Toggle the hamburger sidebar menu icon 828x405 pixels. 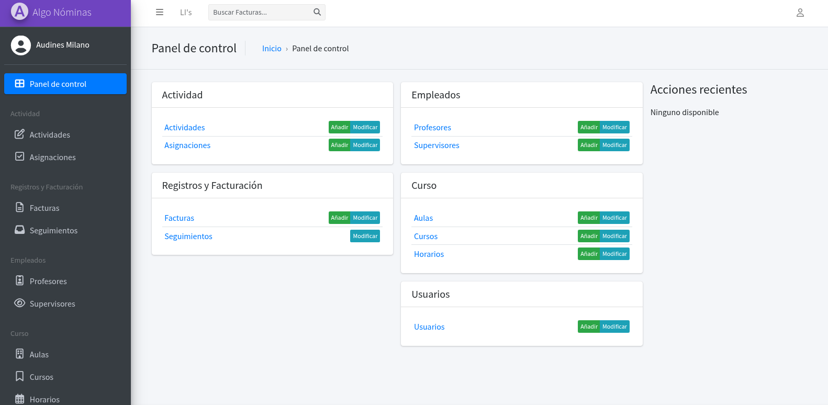click(x=160, y=12)
